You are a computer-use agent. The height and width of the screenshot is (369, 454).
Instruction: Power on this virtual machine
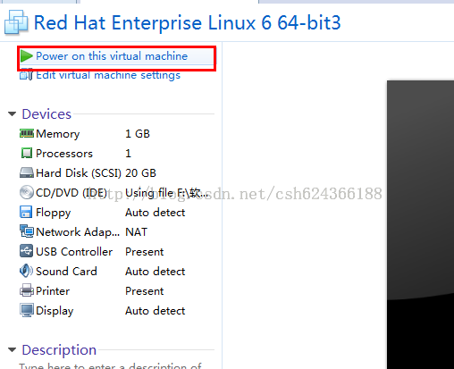tap(112, 56)
